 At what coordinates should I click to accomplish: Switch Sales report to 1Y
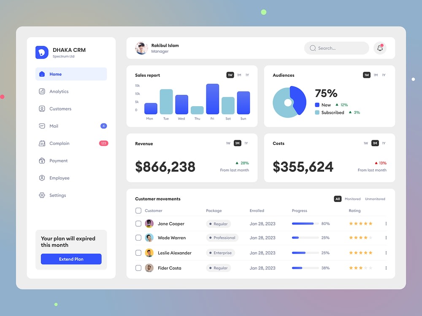pyautogui.click(x=247, y=75)
